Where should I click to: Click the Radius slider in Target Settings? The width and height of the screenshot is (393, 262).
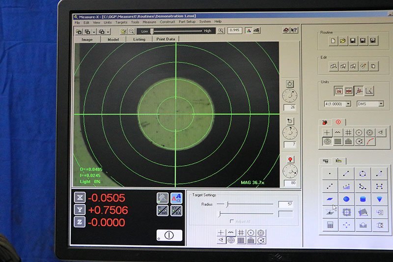[x=245, y=204]
